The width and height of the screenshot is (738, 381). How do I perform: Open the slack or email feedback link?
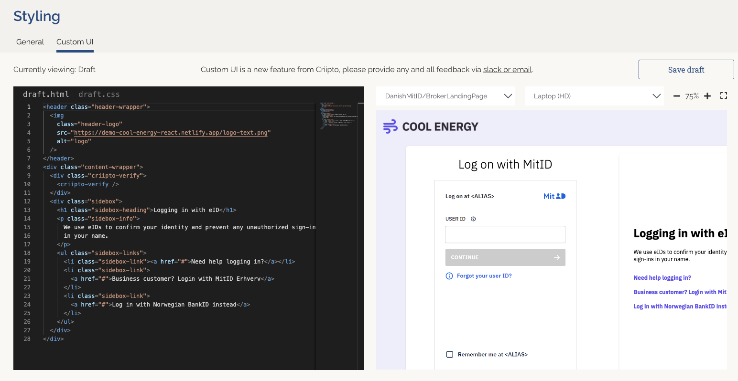tap(507, 69)
